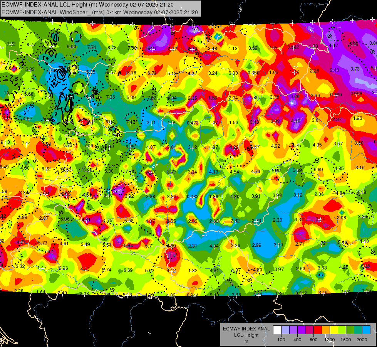Click the wind shear value 7.44

26,143
